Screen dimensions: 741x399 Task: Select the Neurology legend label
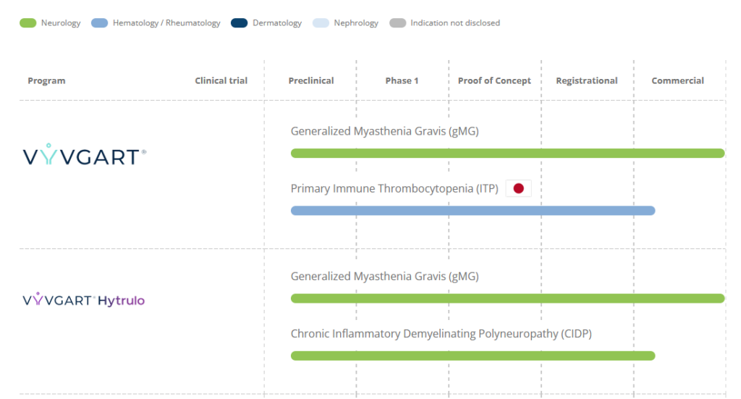(61, 23)
